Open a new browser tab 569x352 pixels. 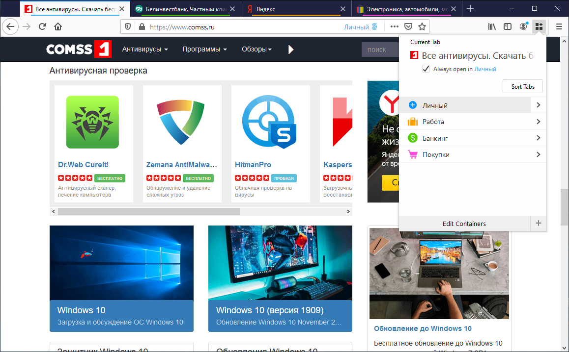tap(470, 8)
